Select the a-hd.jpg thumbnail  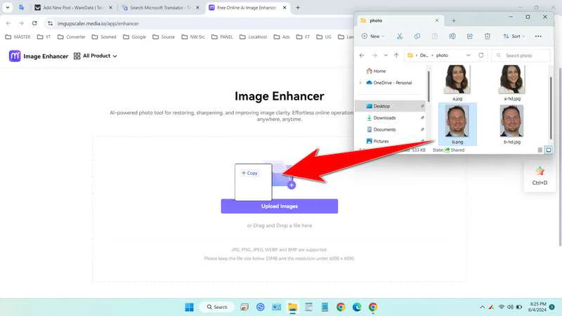(512, 79)
